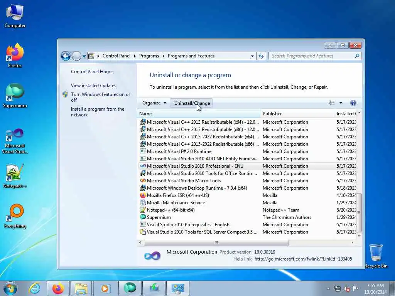Click the taskbar clock showing 7:55 AM

click(375, 288)
